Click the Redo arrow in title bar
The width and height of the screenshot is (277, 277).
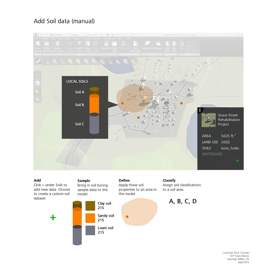coord(45,35)
